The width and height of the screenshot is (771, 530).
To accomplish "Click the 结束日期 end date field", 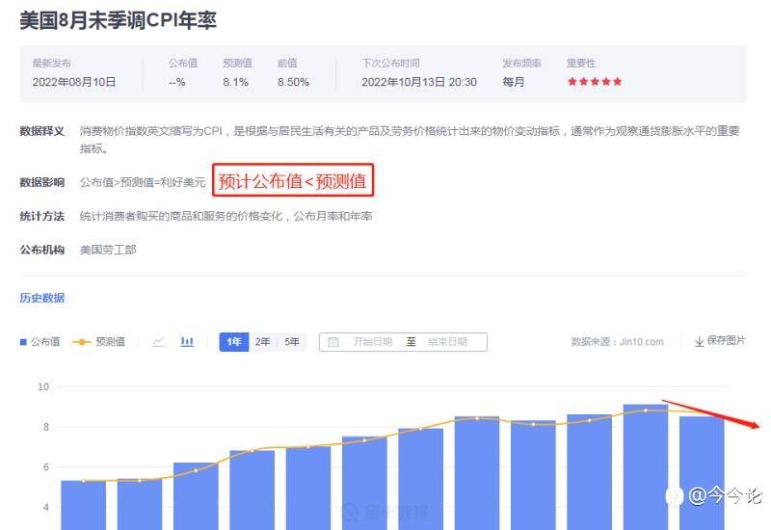I will [x=447, y=342].
